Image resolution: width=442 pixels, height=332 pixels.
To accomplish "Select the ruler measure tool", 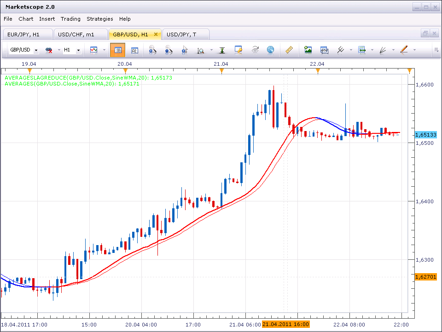I will pyautogui.click(x=289, y=50).
